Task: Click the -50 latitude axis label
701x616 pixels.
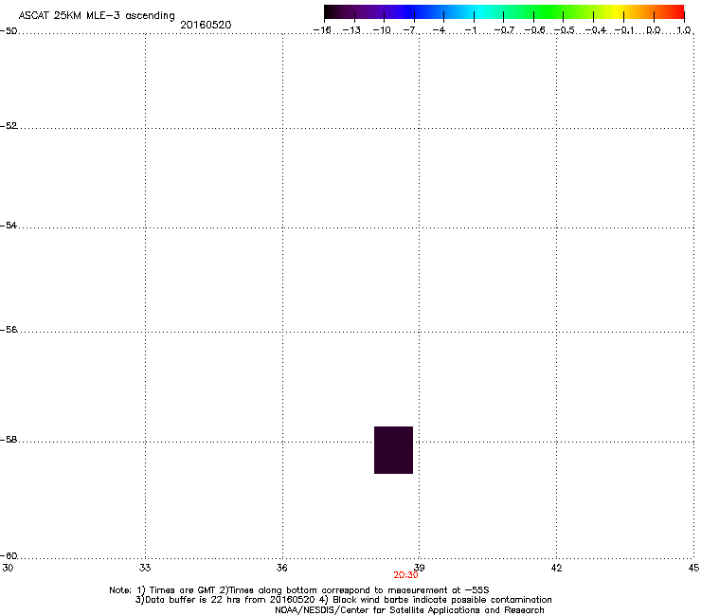Action: 9,31
